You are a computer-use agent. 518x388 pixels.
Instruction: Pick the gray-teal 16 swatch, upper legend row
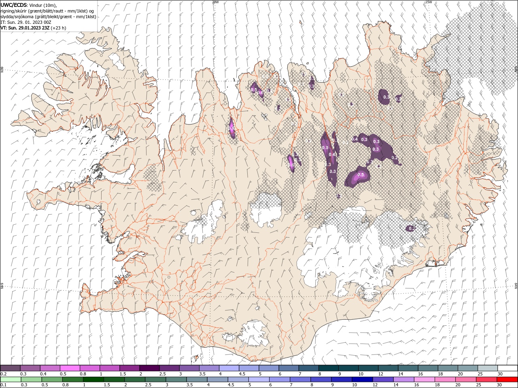(x=428, y=368)
